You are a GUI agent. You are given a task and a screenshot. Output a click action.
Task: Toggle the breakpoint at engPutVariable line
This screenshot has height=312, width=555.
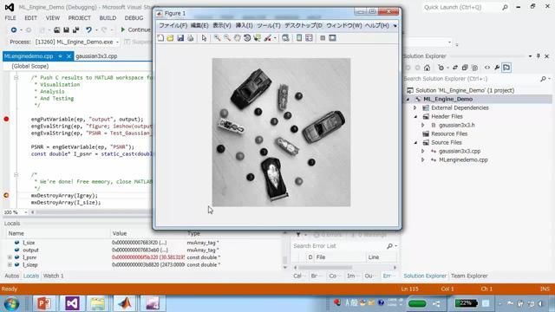(x=6, y=120)
